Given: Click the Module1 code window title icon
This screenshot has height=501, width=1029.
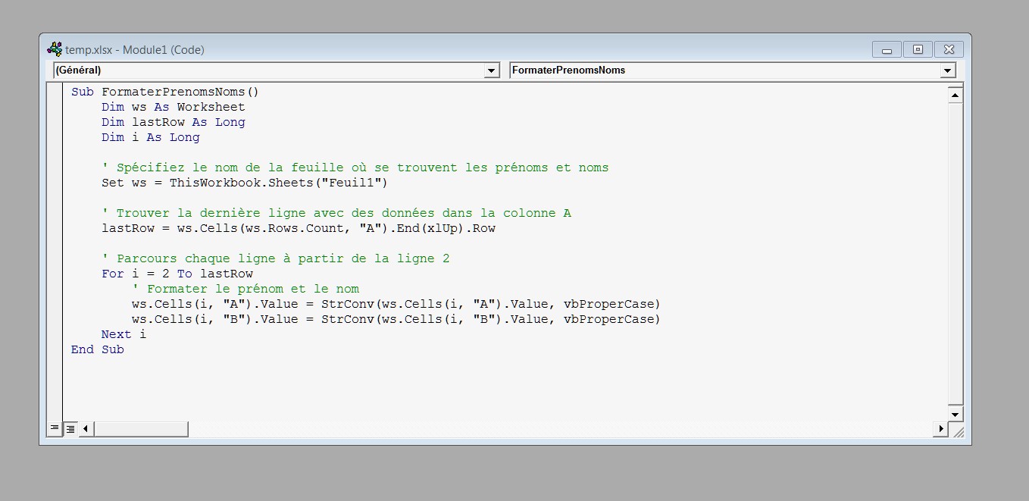Looking at the screenshot, I should 55,49.
